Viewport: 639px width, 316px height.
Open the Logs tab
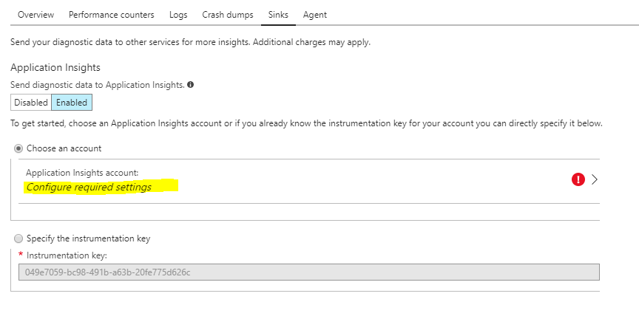(x=178, y=14)
